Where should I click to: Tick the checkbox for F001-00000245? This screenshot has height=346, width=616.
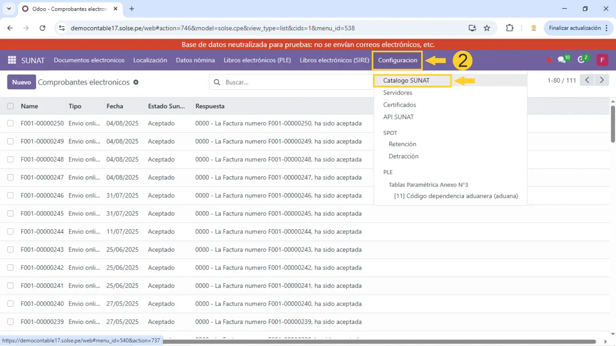10,214
